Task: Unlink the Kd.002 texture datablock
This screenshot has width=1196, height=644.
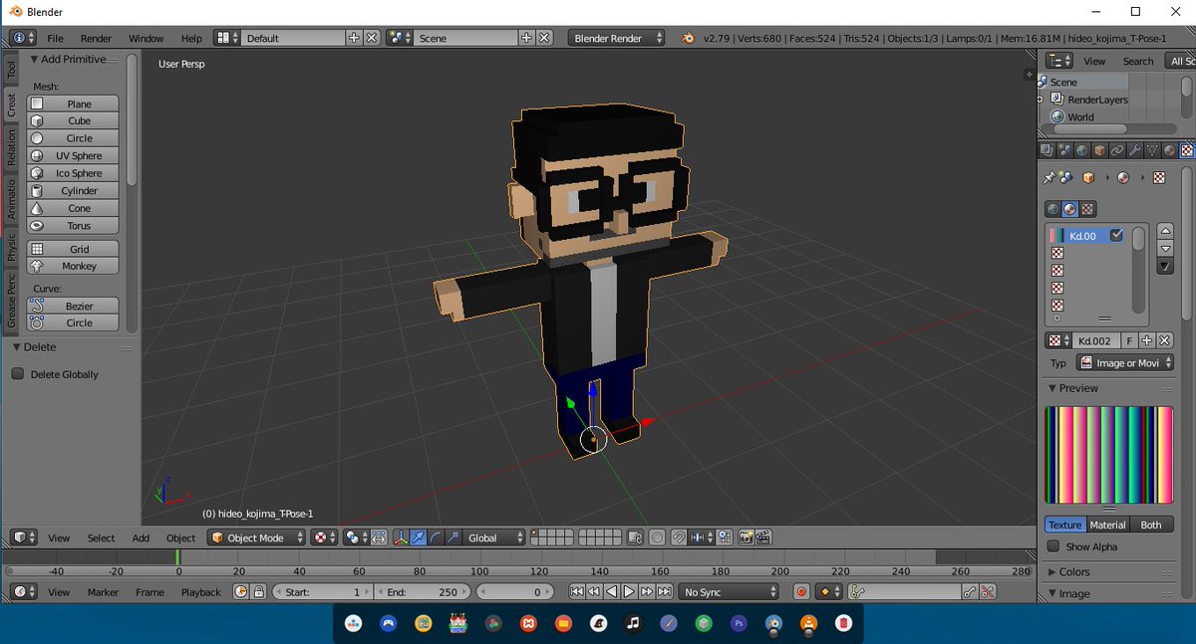Action: click(x=1164, y=340)
